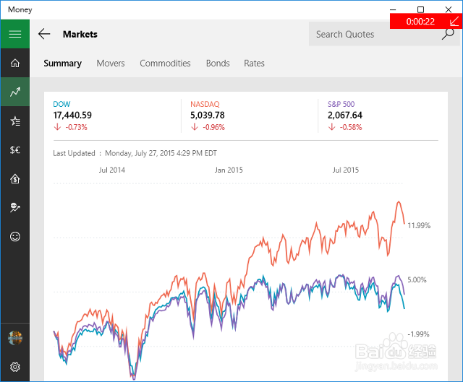Click the smiley feedback icon
The height and width of the screenshot is (382, 463).
pos(15,236)
